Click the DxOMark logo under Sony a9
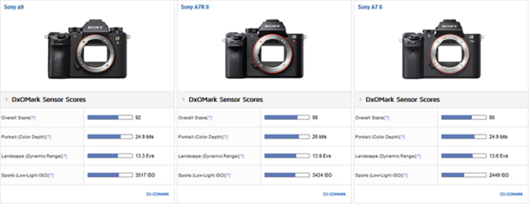Screen dimensions: 529x204 [158, 194]
